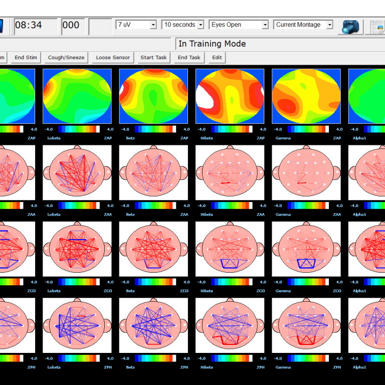
Task: Select the Gamma ZAA connectivity head map
Action: point(306,172)
